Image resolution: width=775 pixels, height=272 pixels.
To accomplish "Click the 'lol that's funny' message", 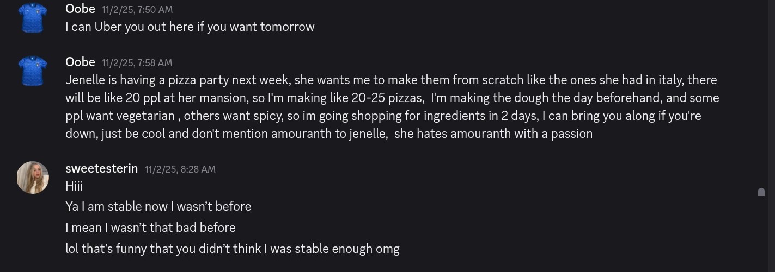I will point(232,249).
